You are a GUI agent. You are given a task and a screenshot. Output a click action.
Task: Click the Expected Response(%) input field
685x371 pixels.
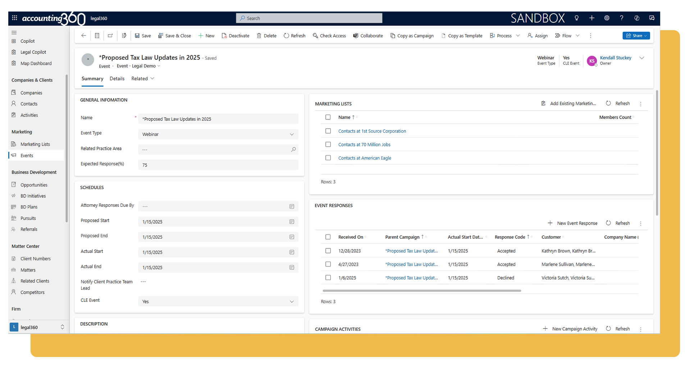pyautogui.click(x=218, y=165)
